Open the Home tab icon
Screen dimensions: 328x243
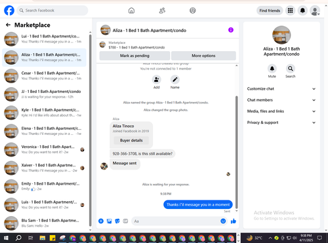(131, 10)
